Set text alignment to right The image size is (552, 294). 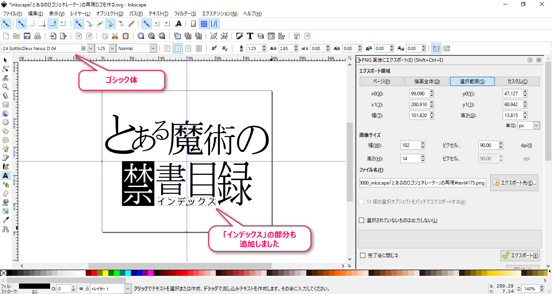click(x=188, y=48)
